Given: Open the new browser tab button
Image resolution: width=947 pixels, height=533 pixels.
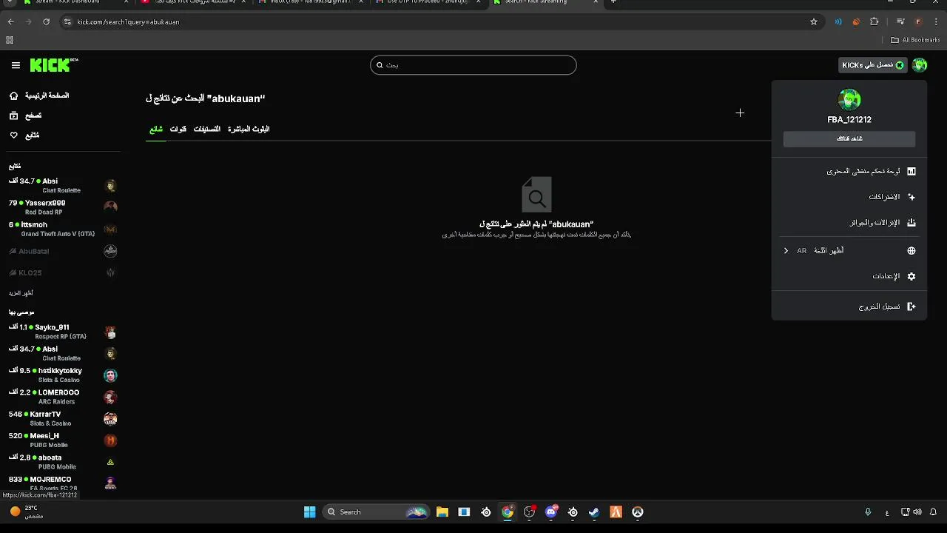Looking at the screenshot, I should click(x=613, y=2).
